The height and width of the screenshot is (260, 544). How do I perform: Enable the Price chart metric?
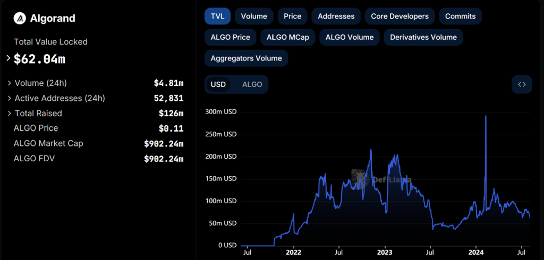click(292, 16)
